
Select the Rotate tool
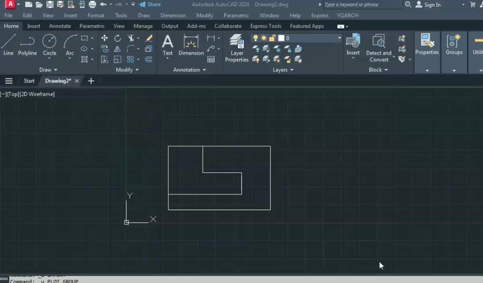[117, 38]
